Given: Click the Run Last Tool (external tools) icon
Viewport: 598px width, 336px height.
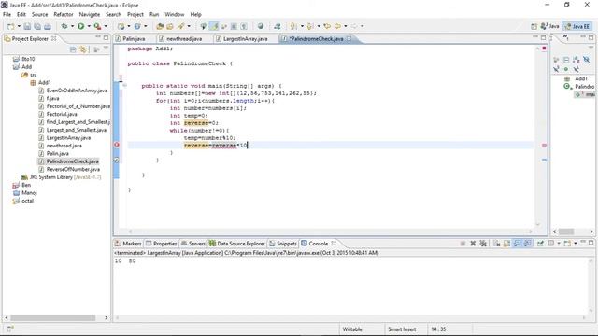Looking at the screenshot, I should pos(97,26).
